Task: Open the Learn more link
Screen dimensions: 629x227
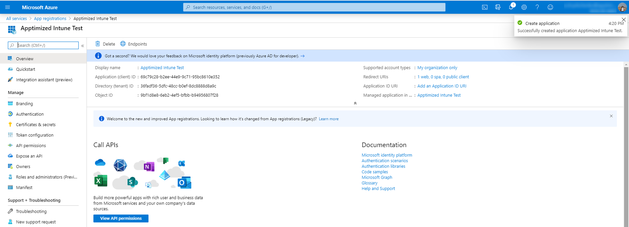Action: (x=329, y=119)
